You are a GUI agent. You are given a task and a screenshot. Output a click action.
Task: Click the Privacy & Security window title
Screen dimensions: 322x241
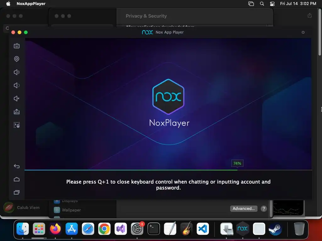coord(146,16)
